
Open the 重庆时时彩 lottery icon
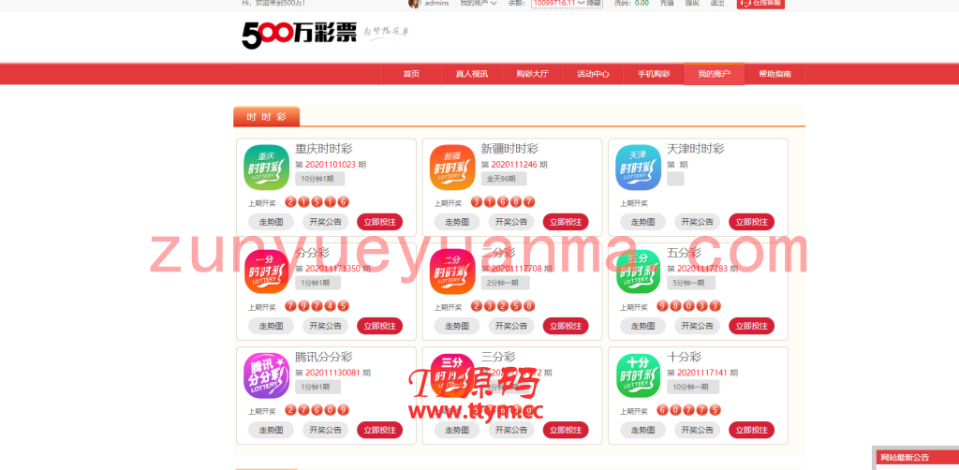(x=267, y=168)
